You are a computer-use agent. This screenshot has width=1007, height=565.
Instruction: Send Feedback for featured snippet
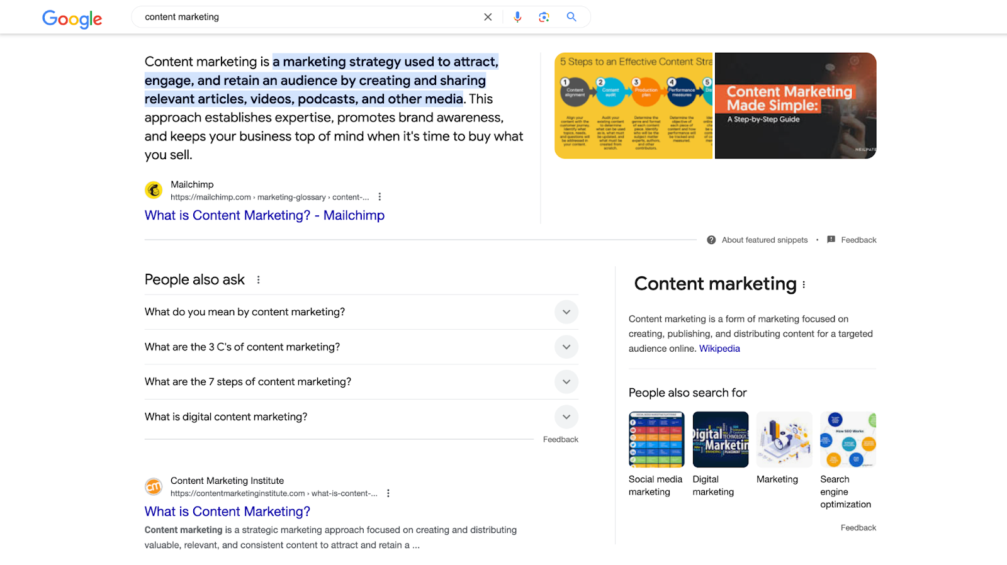pyautogui.click(x=858, y=240)
